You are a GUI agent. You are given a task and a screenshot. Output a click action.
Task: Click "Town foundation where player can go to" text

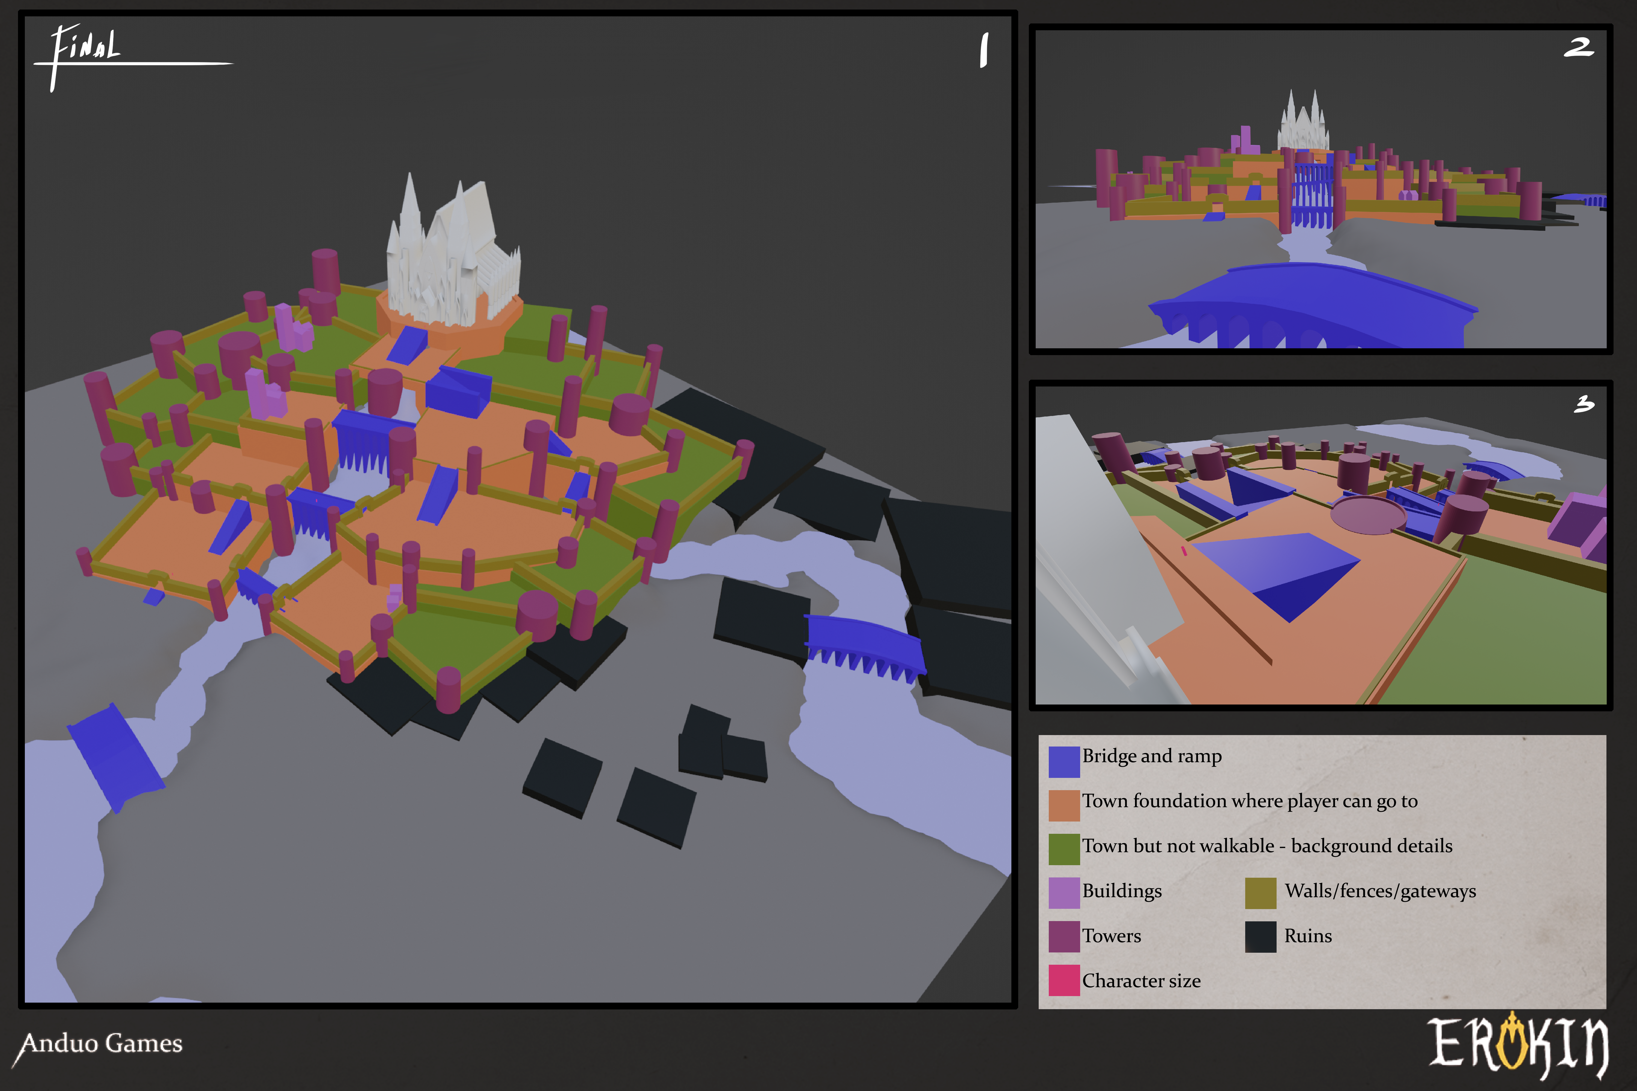point(1250,802)
